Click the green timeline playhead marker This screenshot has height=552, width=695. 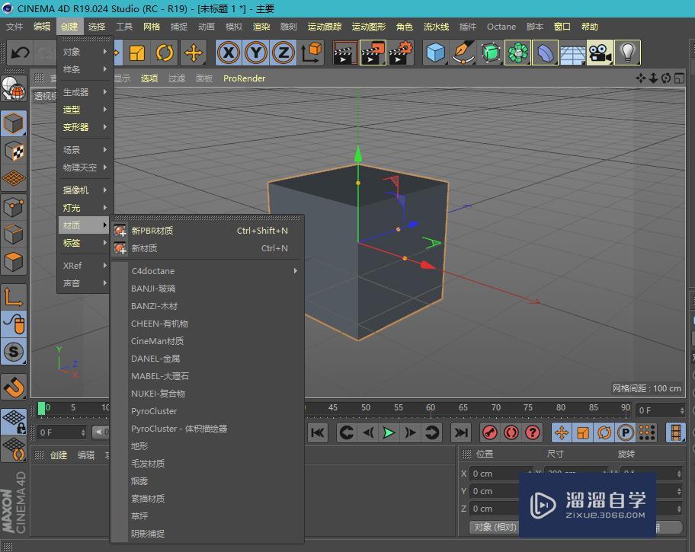42,408
